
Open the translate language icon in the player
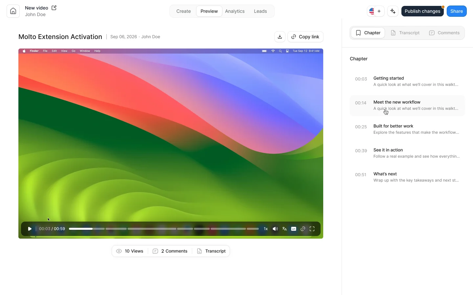pos(284,229)
